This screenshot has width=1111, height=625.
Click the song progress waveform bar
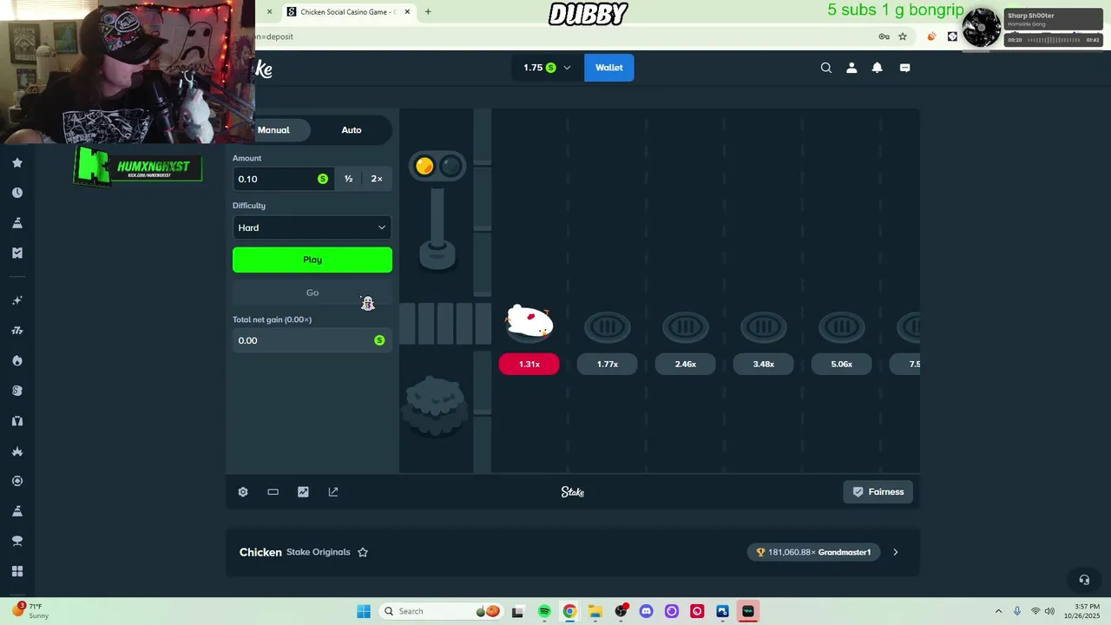pos(1054,40)
